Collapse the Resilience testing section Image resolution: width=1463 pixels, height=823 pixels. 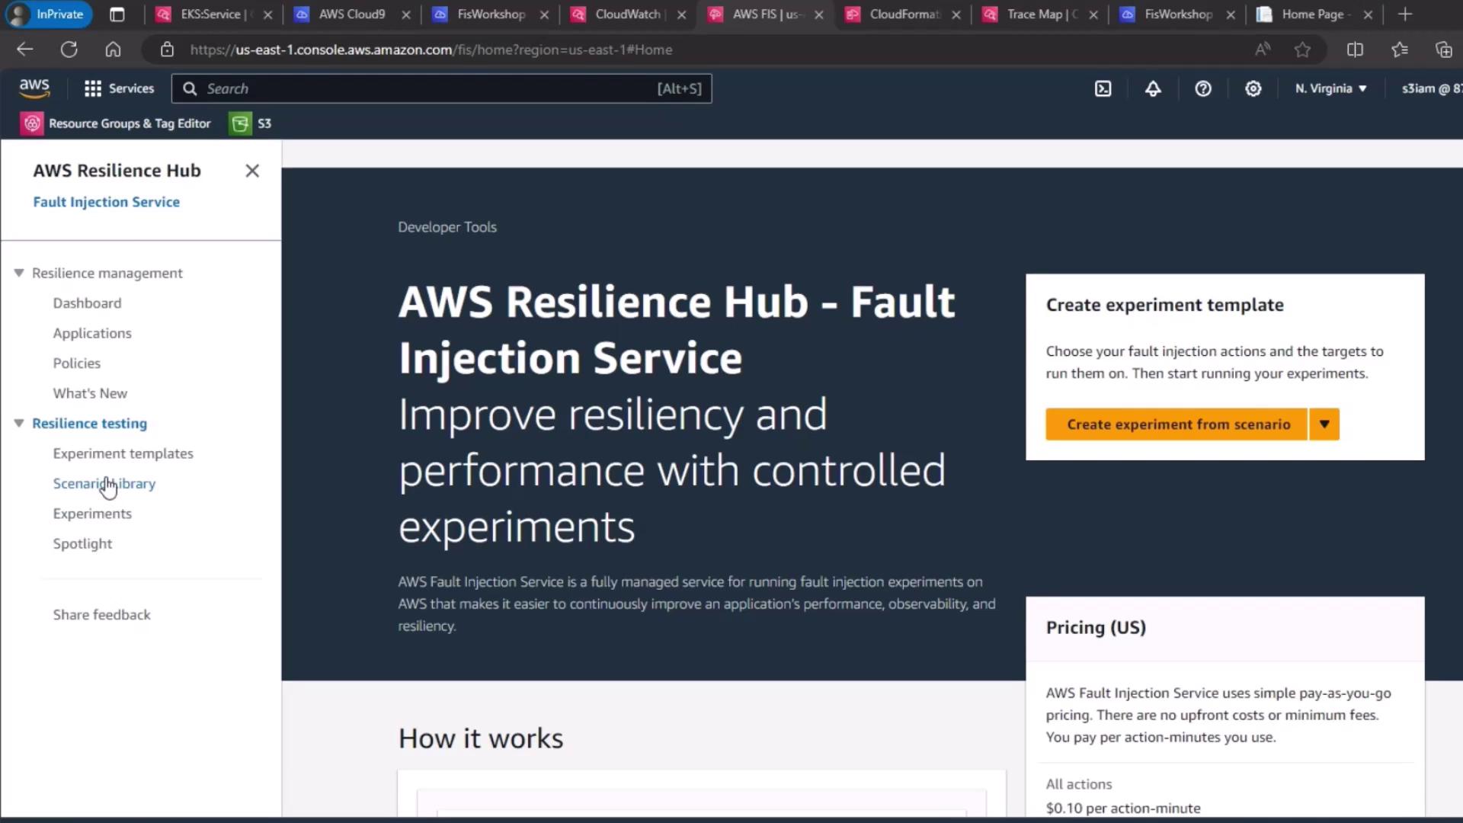coord(19,423)
